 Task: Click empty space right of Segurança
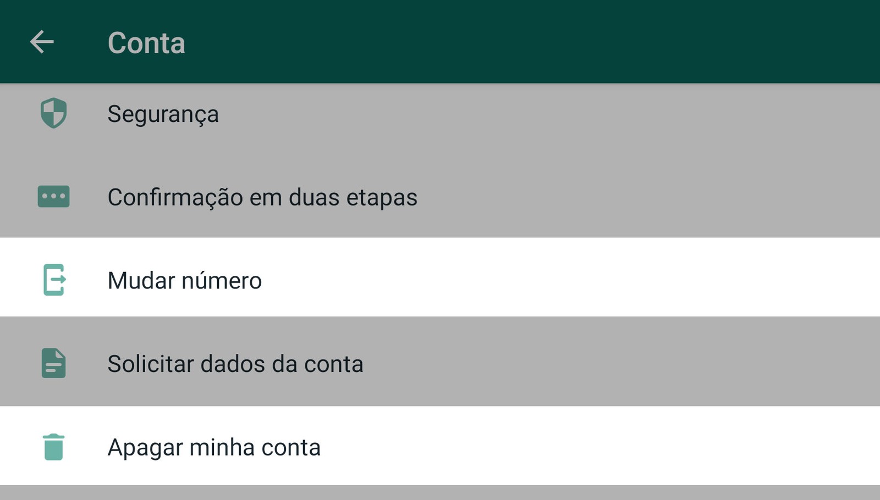coord(550,114)
